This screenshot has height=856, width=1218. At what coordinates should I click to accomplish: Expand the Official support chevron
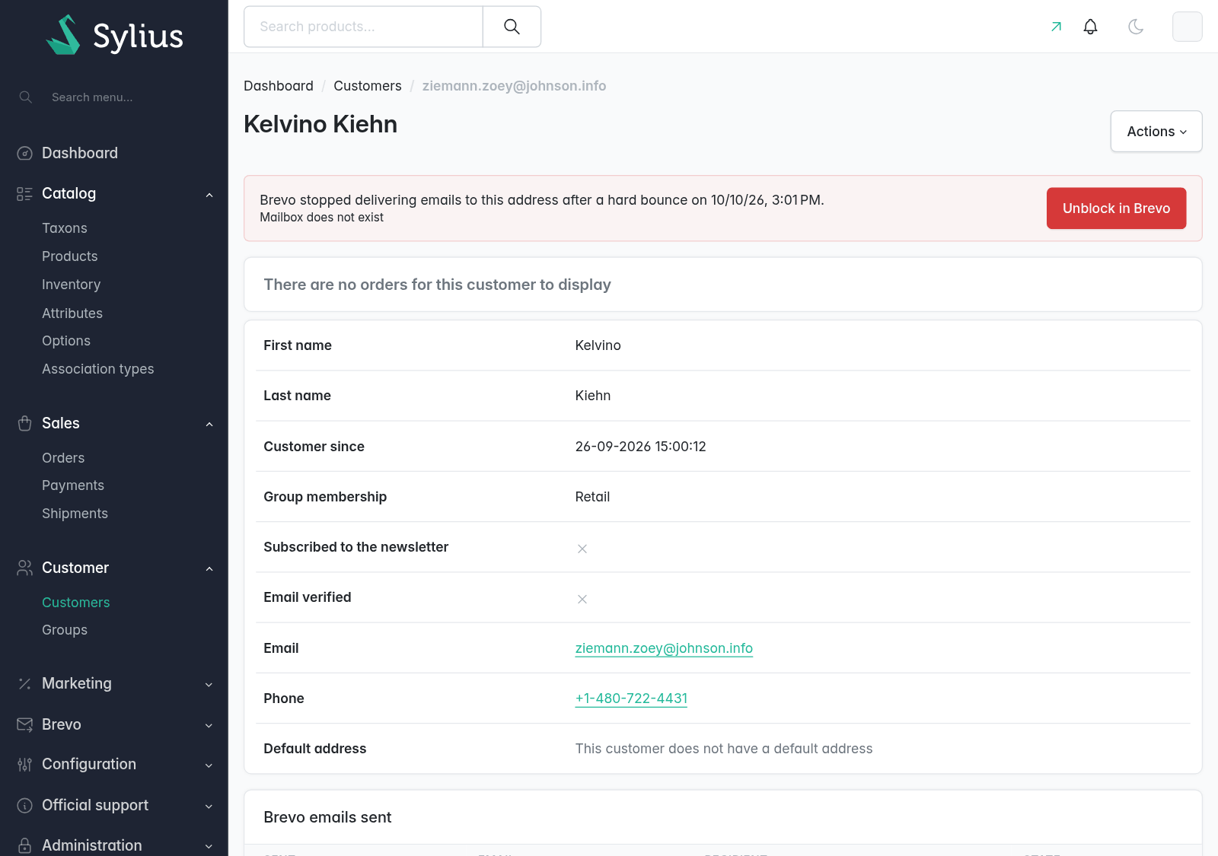pyautogui.click(x=209, y=807)
